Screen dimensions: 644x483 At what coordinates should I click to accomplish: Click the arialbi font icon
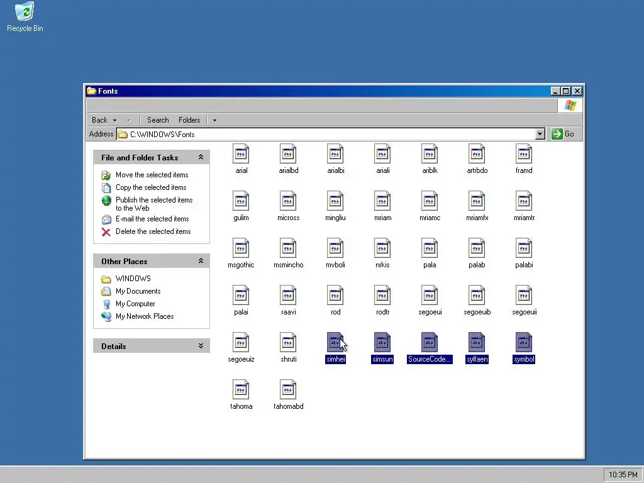tap(336, 154)
